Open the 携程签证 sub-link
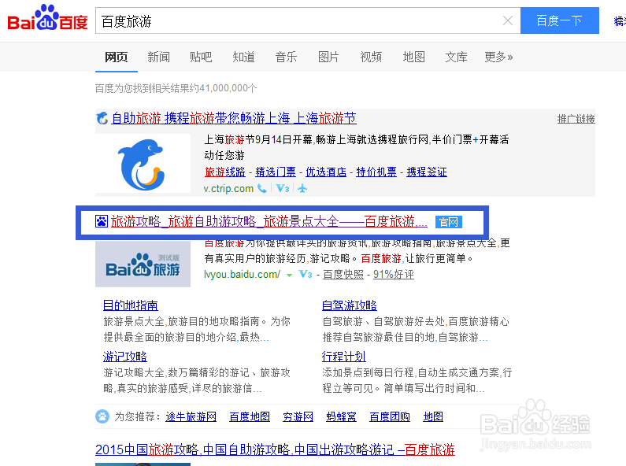This screenshot has width=626, height=466. click(427, 172)
